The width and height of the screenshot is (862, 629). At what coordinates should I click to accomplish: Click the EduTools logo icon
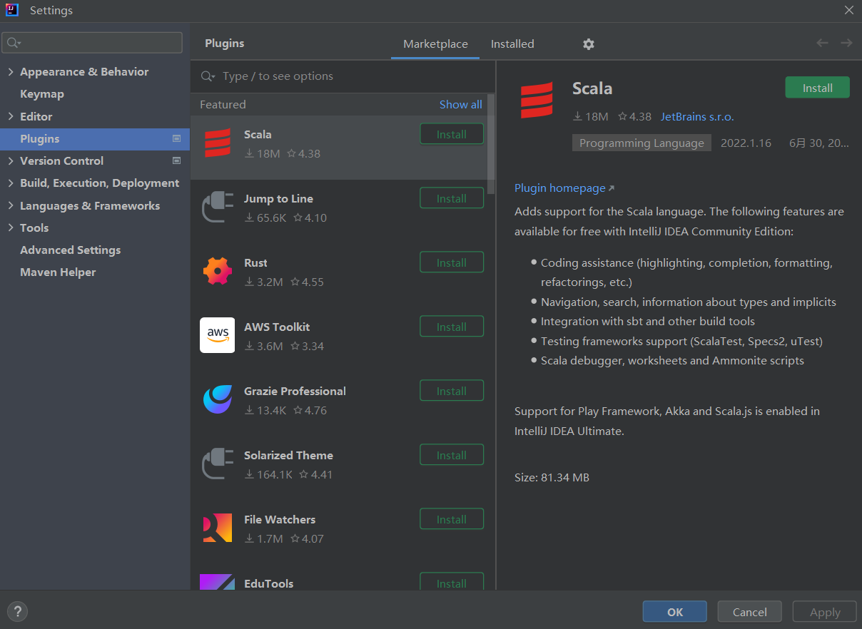pyautogui.click(x=218, y=583)
